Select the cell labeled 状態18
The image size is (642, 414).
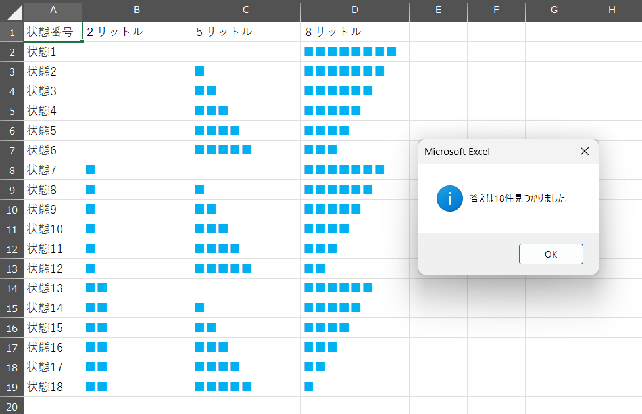click(x=53, y=386)
